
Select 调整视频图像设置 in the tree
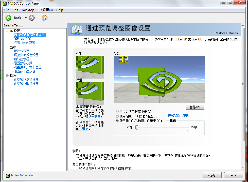pyautogui.click(x=26, y=84)
